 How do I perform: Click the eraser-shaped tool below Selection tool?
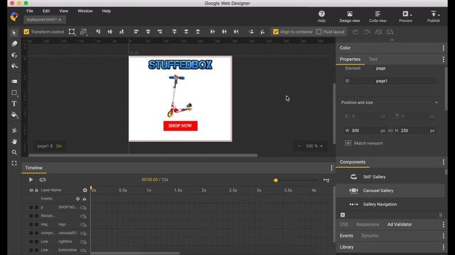[14, 44]
